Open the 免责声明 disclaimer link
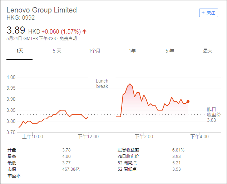The image size is (227, 184). click(x=69, y=39)
